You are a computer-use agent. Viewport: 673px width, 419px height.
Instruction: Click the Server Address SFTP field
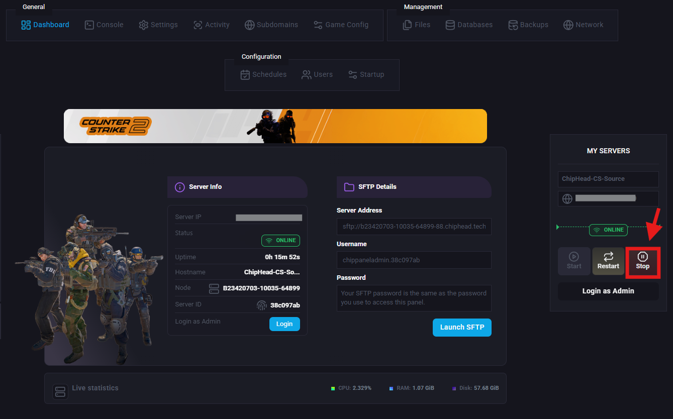click(x=414, y=226)
